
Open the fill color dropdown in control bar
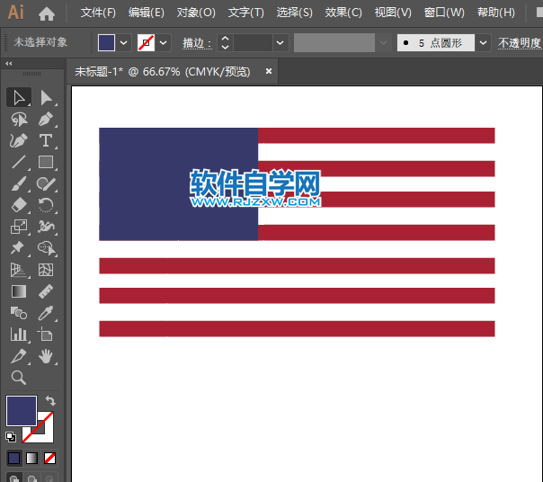[x=124, y=43]
